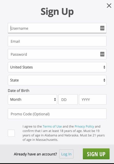Open the United States country dropdown

pyautogui.click(x=57, y=67)
